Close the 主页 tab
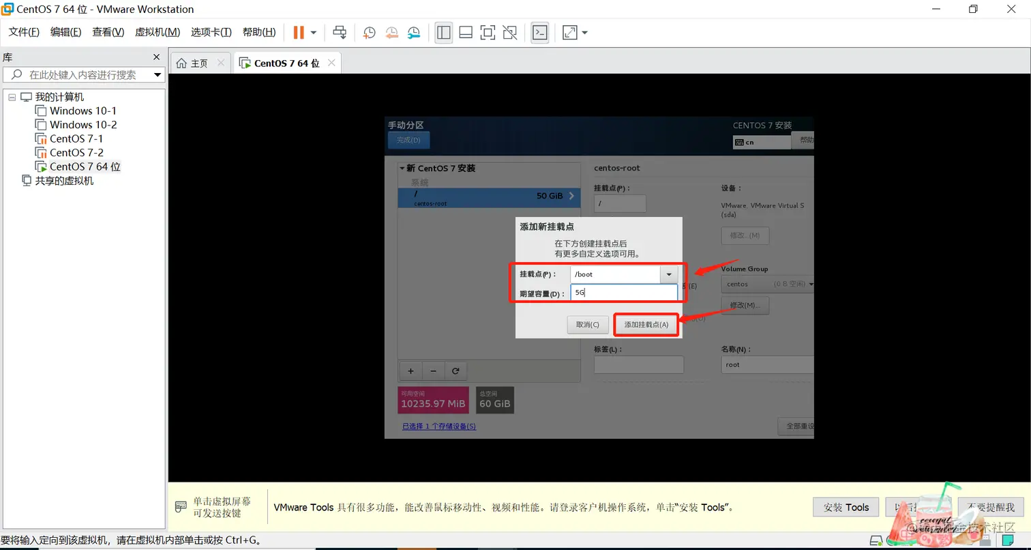 [220, 63]
